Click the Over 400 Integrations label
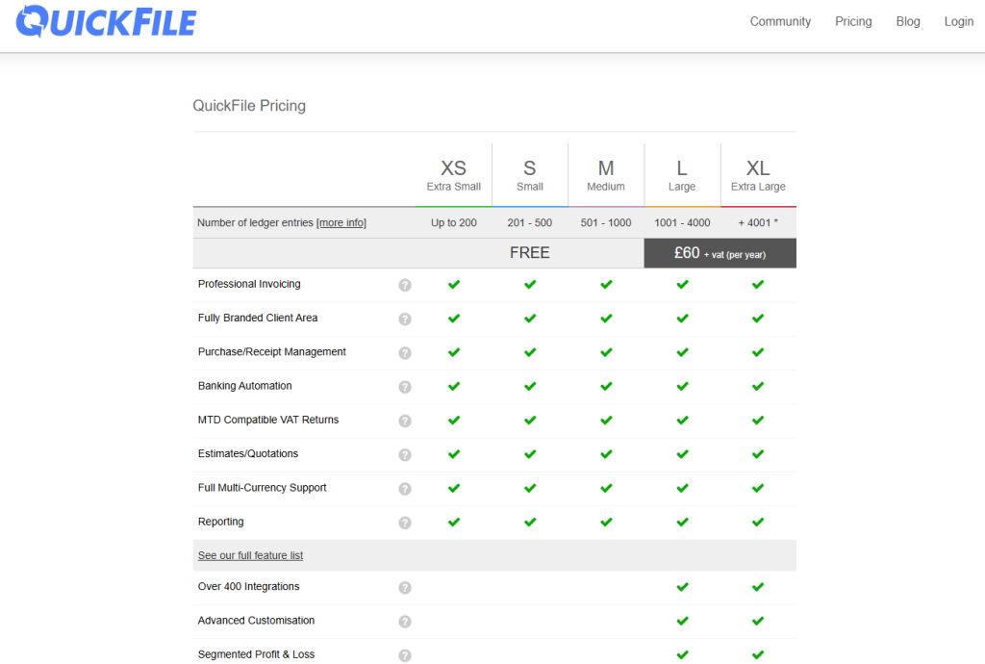Image resolution: width=985 pixels, height=664 pixels. click(x=248, y=587)
